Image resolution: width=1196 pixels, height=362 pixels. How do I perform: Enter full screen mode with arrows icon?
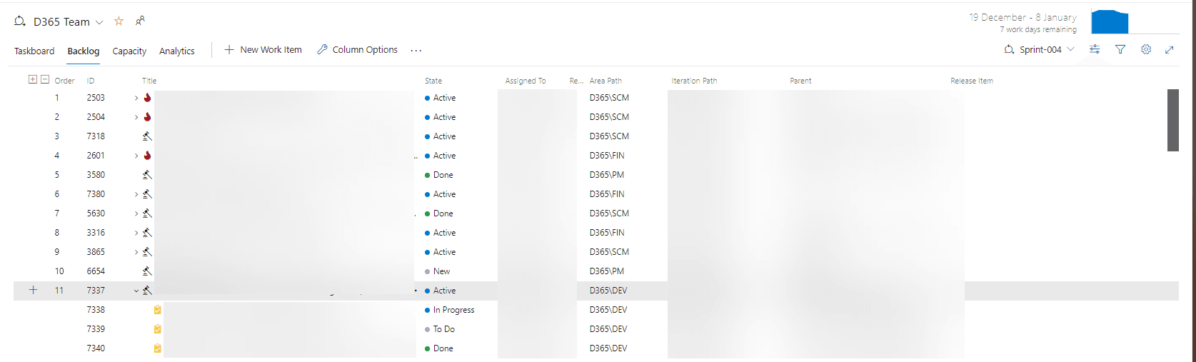(x=1170, y=49)
